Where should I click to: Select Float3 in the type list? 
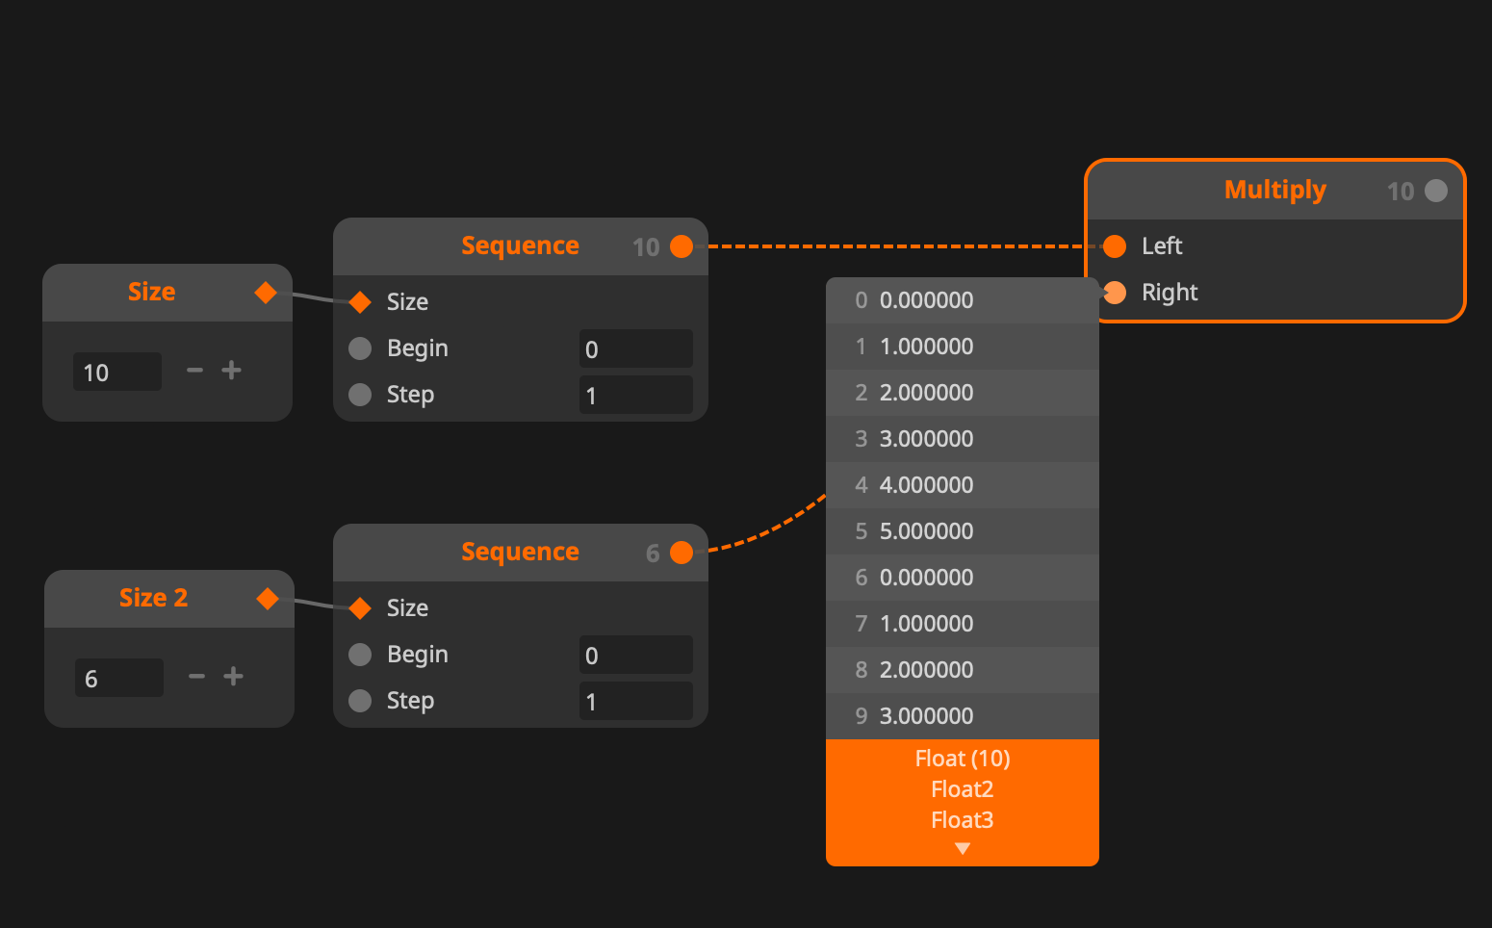coord(962,820)
